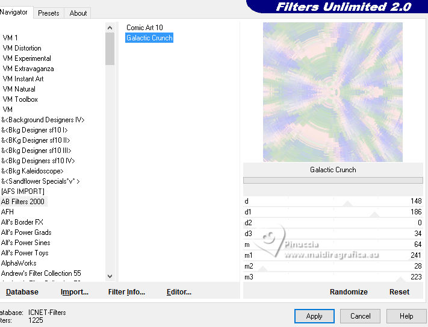Open the filter Editor...
Screen dimensions: 428x327
(179, 292)
